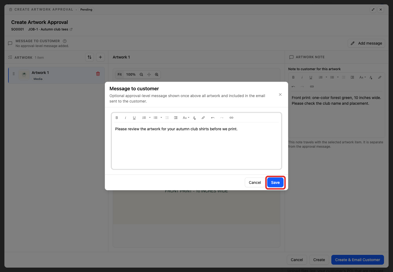The height and width of the screenshot is (272, 393).
Task: Delete Artwork 1 with the trash icon
Action: pyautogui.click(x=98, y=74)
